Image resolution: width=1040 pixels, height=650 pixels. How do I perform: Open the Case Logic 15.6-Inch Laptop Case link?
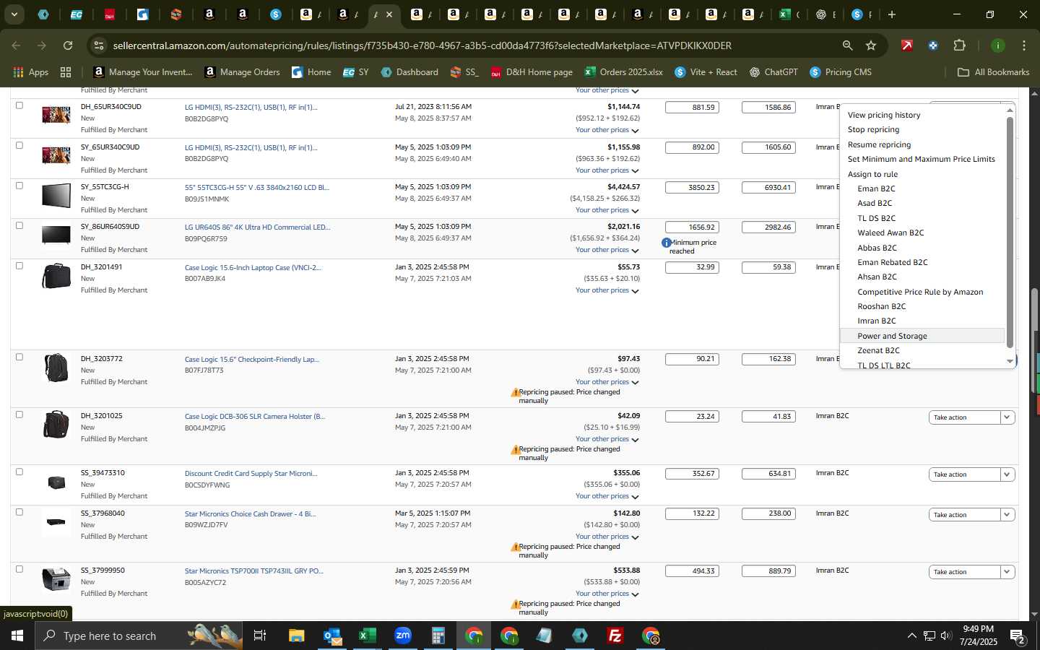(253, 267)
